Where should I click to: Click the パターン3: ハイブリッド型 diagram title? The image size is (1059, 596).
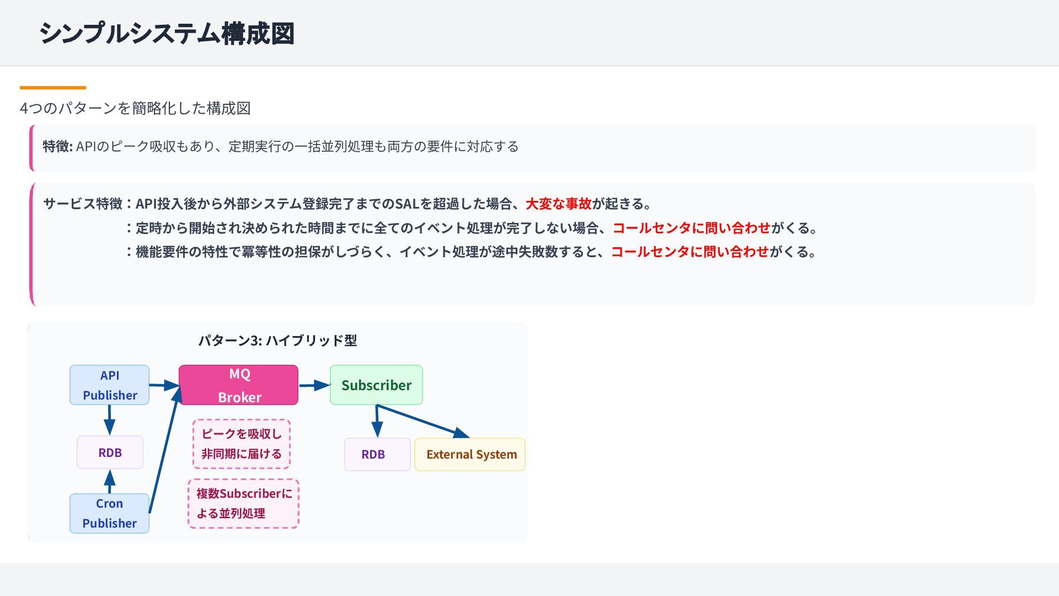tap(277, 340)
